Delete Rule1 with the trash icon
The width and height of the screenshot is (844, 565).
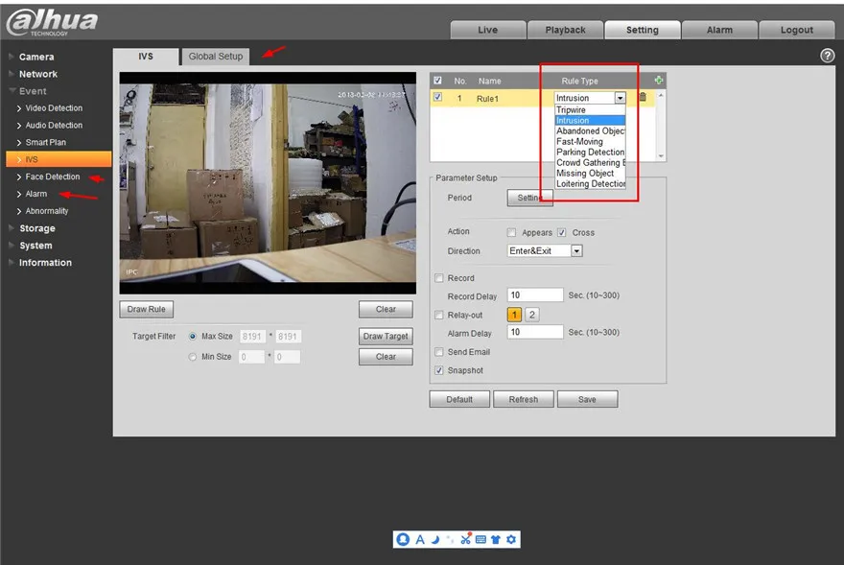tap(643, 97)
